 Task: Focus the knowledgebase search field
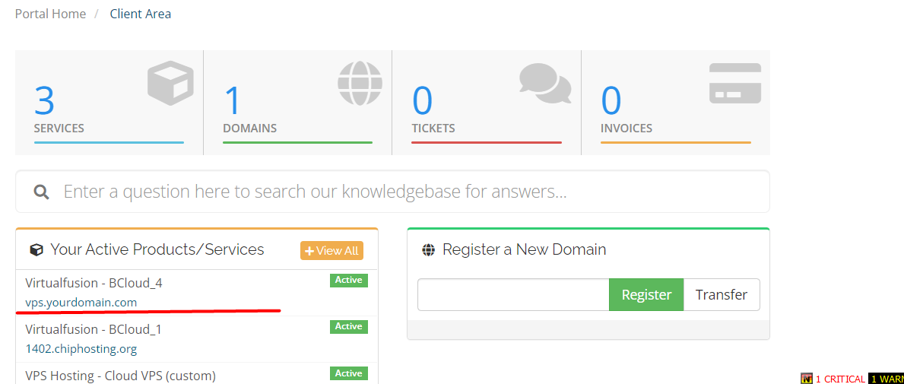click(392, 192)
